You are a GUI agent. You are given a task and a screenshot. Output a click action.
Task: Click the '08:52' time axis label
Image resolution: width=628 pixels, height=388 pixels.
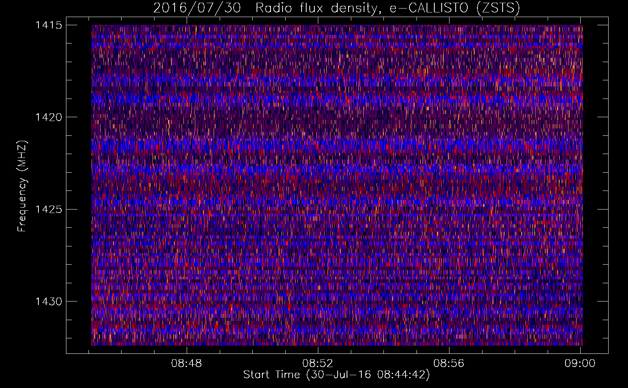coord(318,364)
